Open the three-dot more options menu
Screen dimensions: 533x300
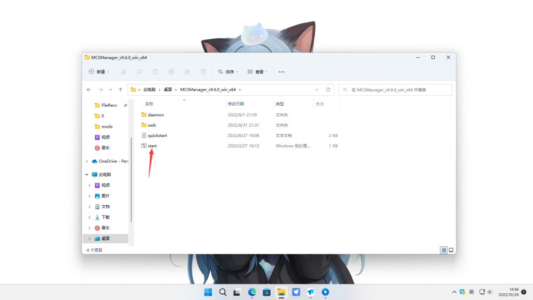point(282,72)
